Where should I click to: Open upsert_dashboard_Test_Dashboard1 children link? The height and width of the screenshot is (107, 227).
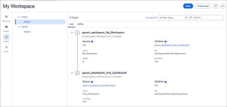point(172,45)
